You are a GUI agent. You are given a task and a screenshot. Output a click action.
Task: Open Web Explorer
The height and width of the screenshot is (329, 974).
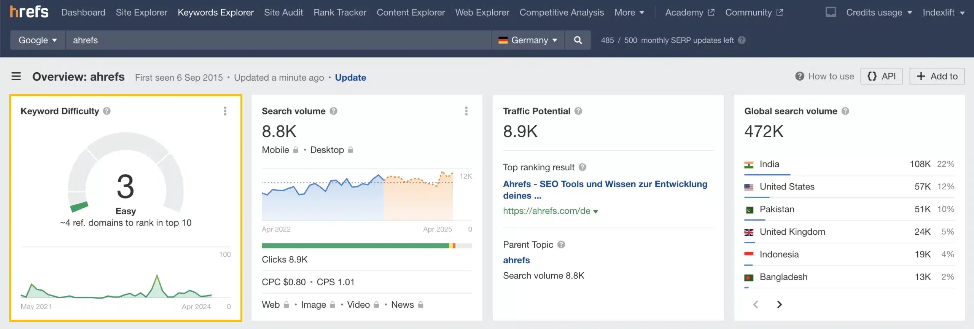tap(482, 13)
